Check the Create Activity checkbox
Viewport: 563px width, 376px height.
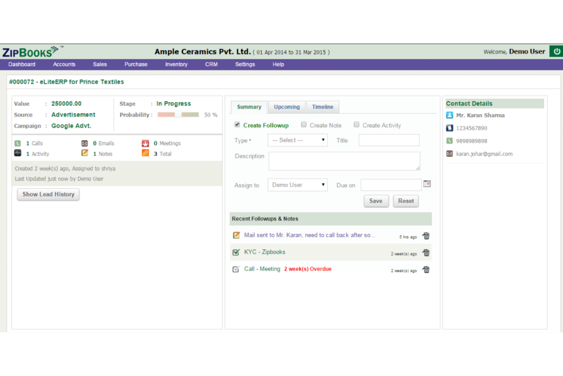point(356,125)
